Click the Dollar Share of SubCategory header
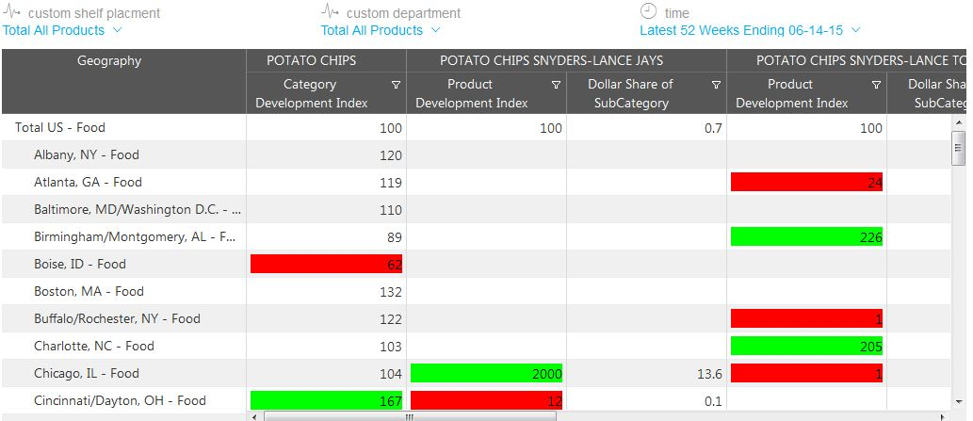This screenshot has width=973, height=421. tap(630, 93)
